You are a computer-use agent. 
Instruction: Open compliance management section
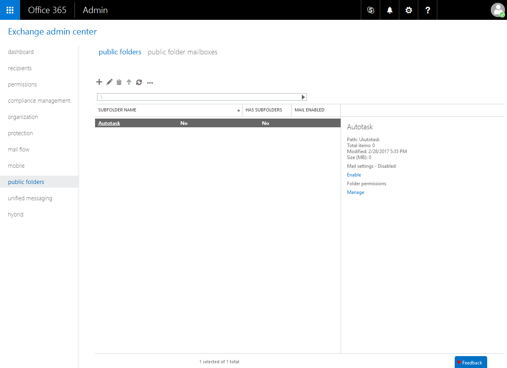pos(39,101)
